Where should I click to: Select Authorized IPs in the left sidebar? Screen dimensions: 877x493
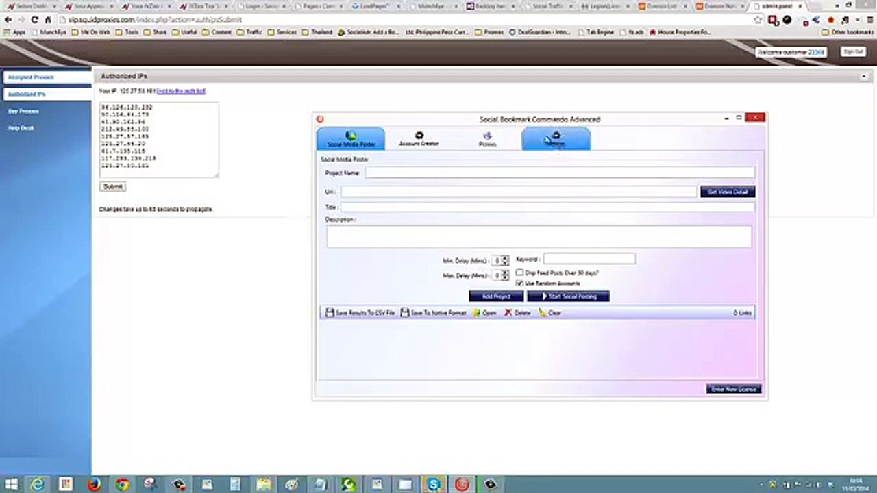(x=27, y=94)
